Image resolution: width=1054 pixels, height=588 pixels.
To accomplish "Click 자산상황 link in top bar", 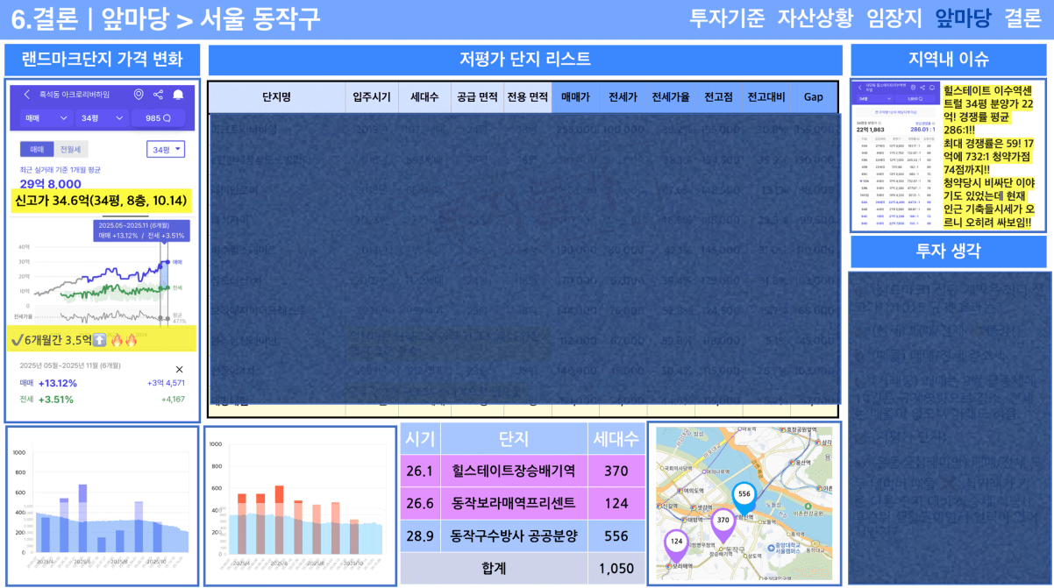I will pyautogui.click(x=815, y=18).
